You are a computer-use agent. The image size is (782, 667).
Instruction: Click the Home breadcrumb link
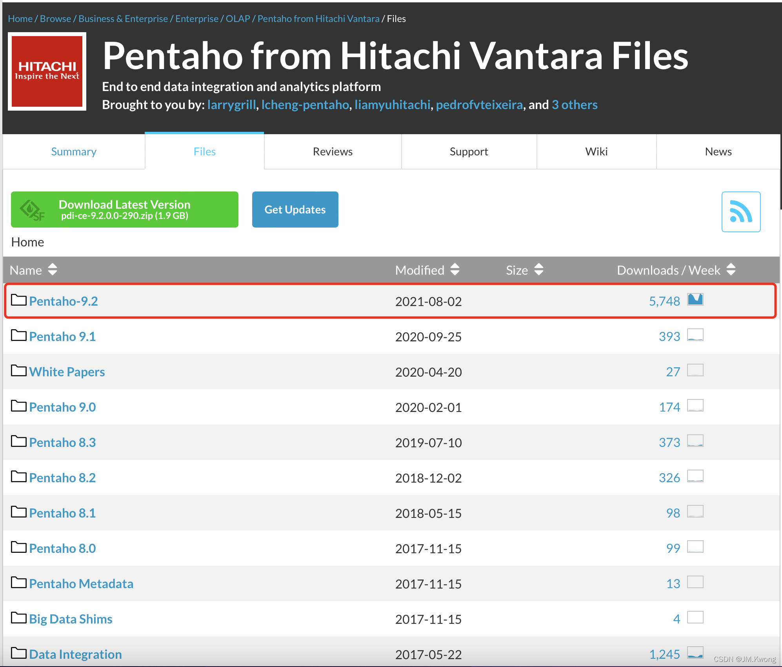tap(20, 18)
